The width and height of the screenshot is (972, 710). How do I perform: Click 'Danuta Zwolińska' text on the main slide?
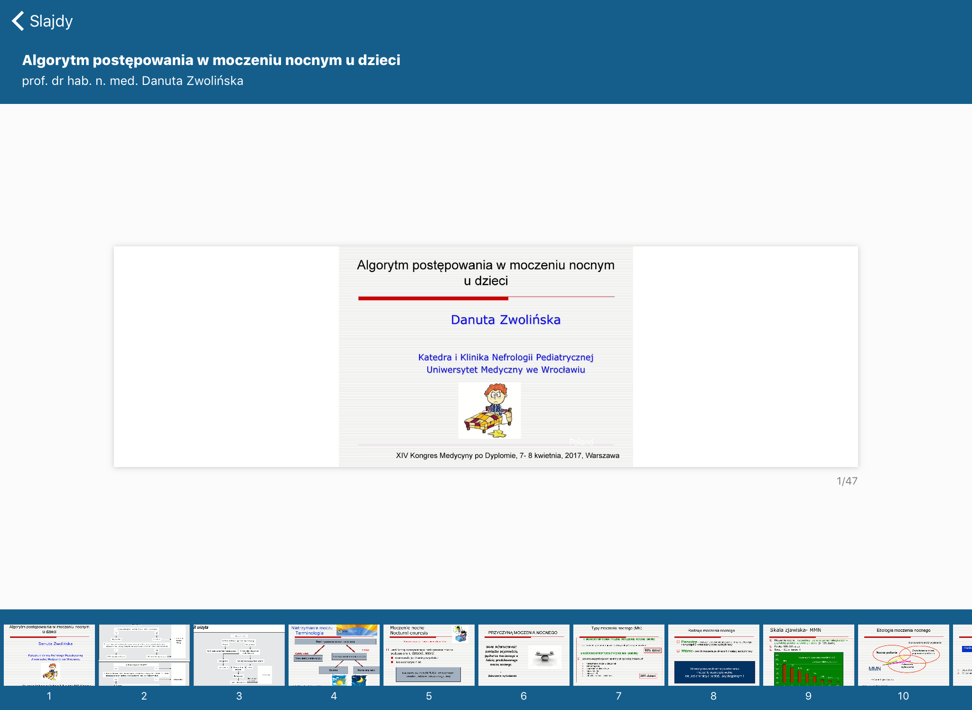pyautogui.click(x=505, y=319)
